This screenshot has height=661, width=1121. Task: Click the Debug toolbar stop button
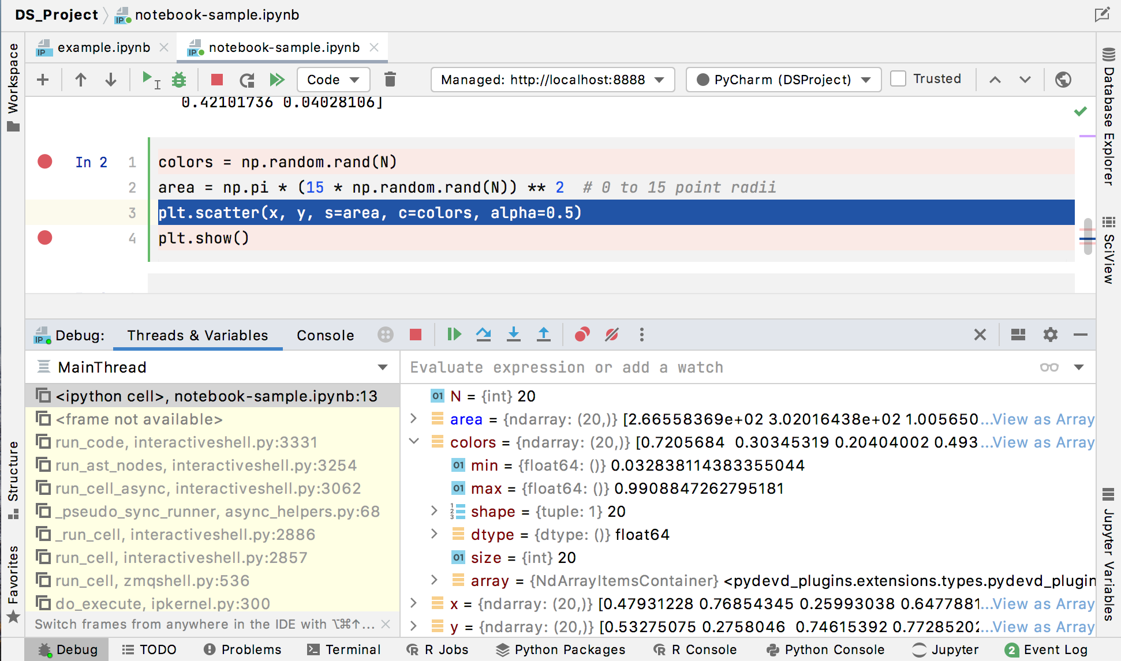[x=416, y=335]
